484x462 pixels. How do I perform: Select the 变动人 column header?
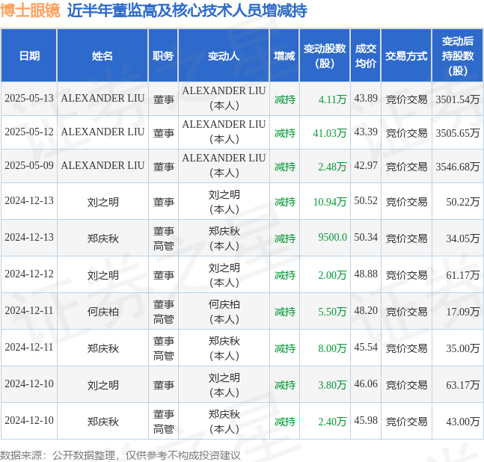(x=224, y=56)
